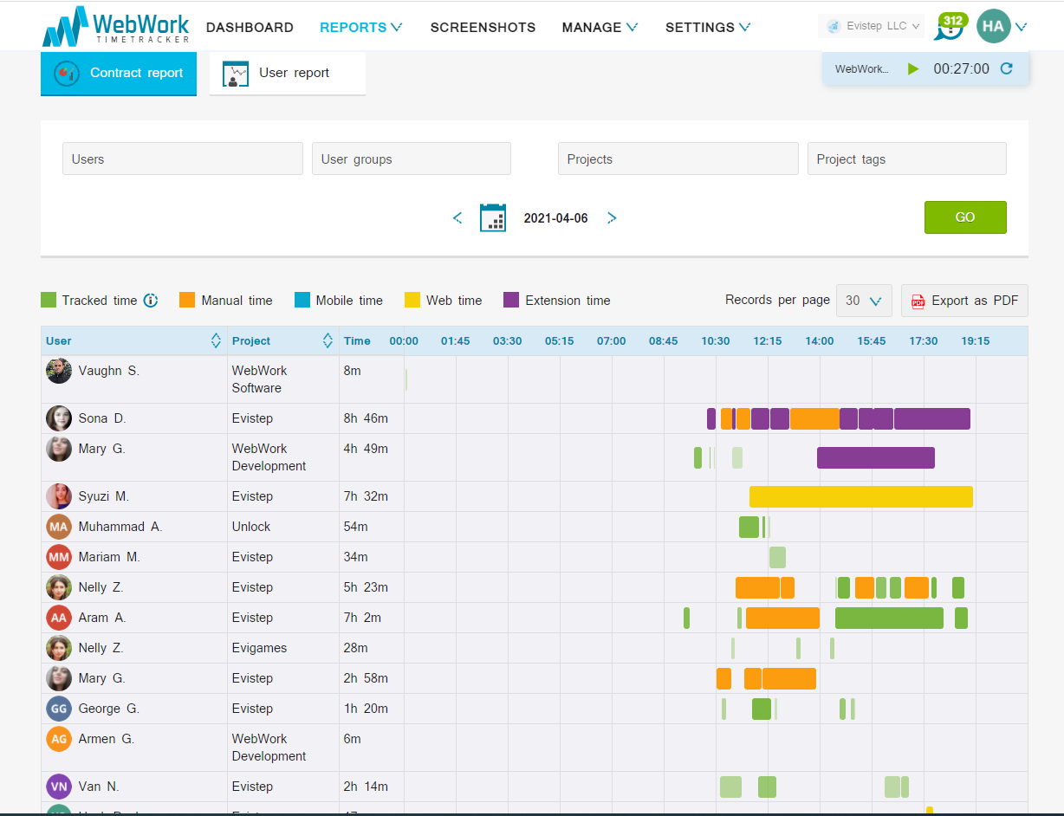Click green Tracked time legend swatch
Viewport: 1064px width, 816px height.
coord(49,300)
